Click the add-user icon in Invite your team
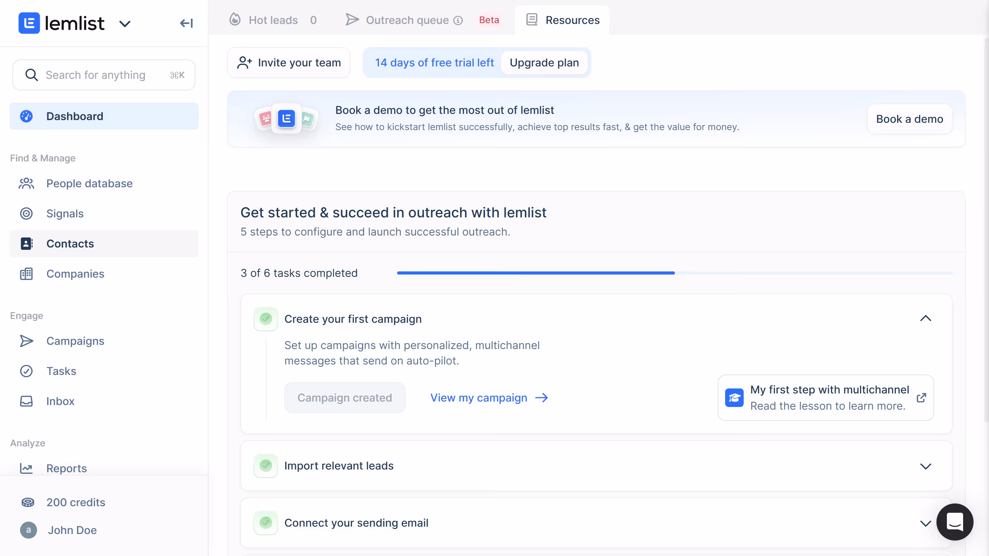 click(x=244, y=63)
